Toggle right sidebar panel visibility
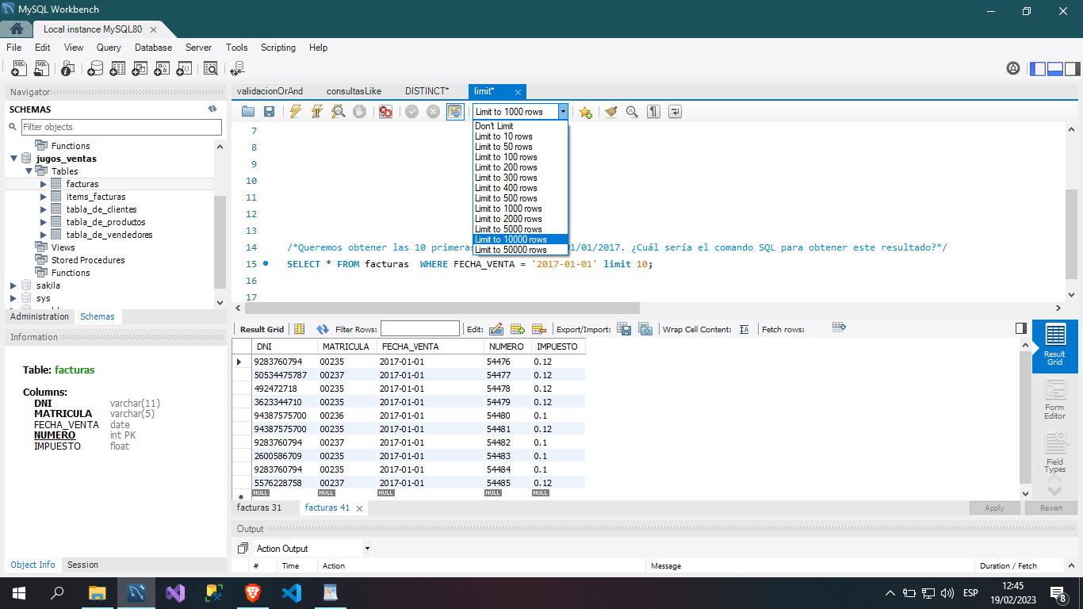The image size is (1083, 609). tap(1073, 69)
